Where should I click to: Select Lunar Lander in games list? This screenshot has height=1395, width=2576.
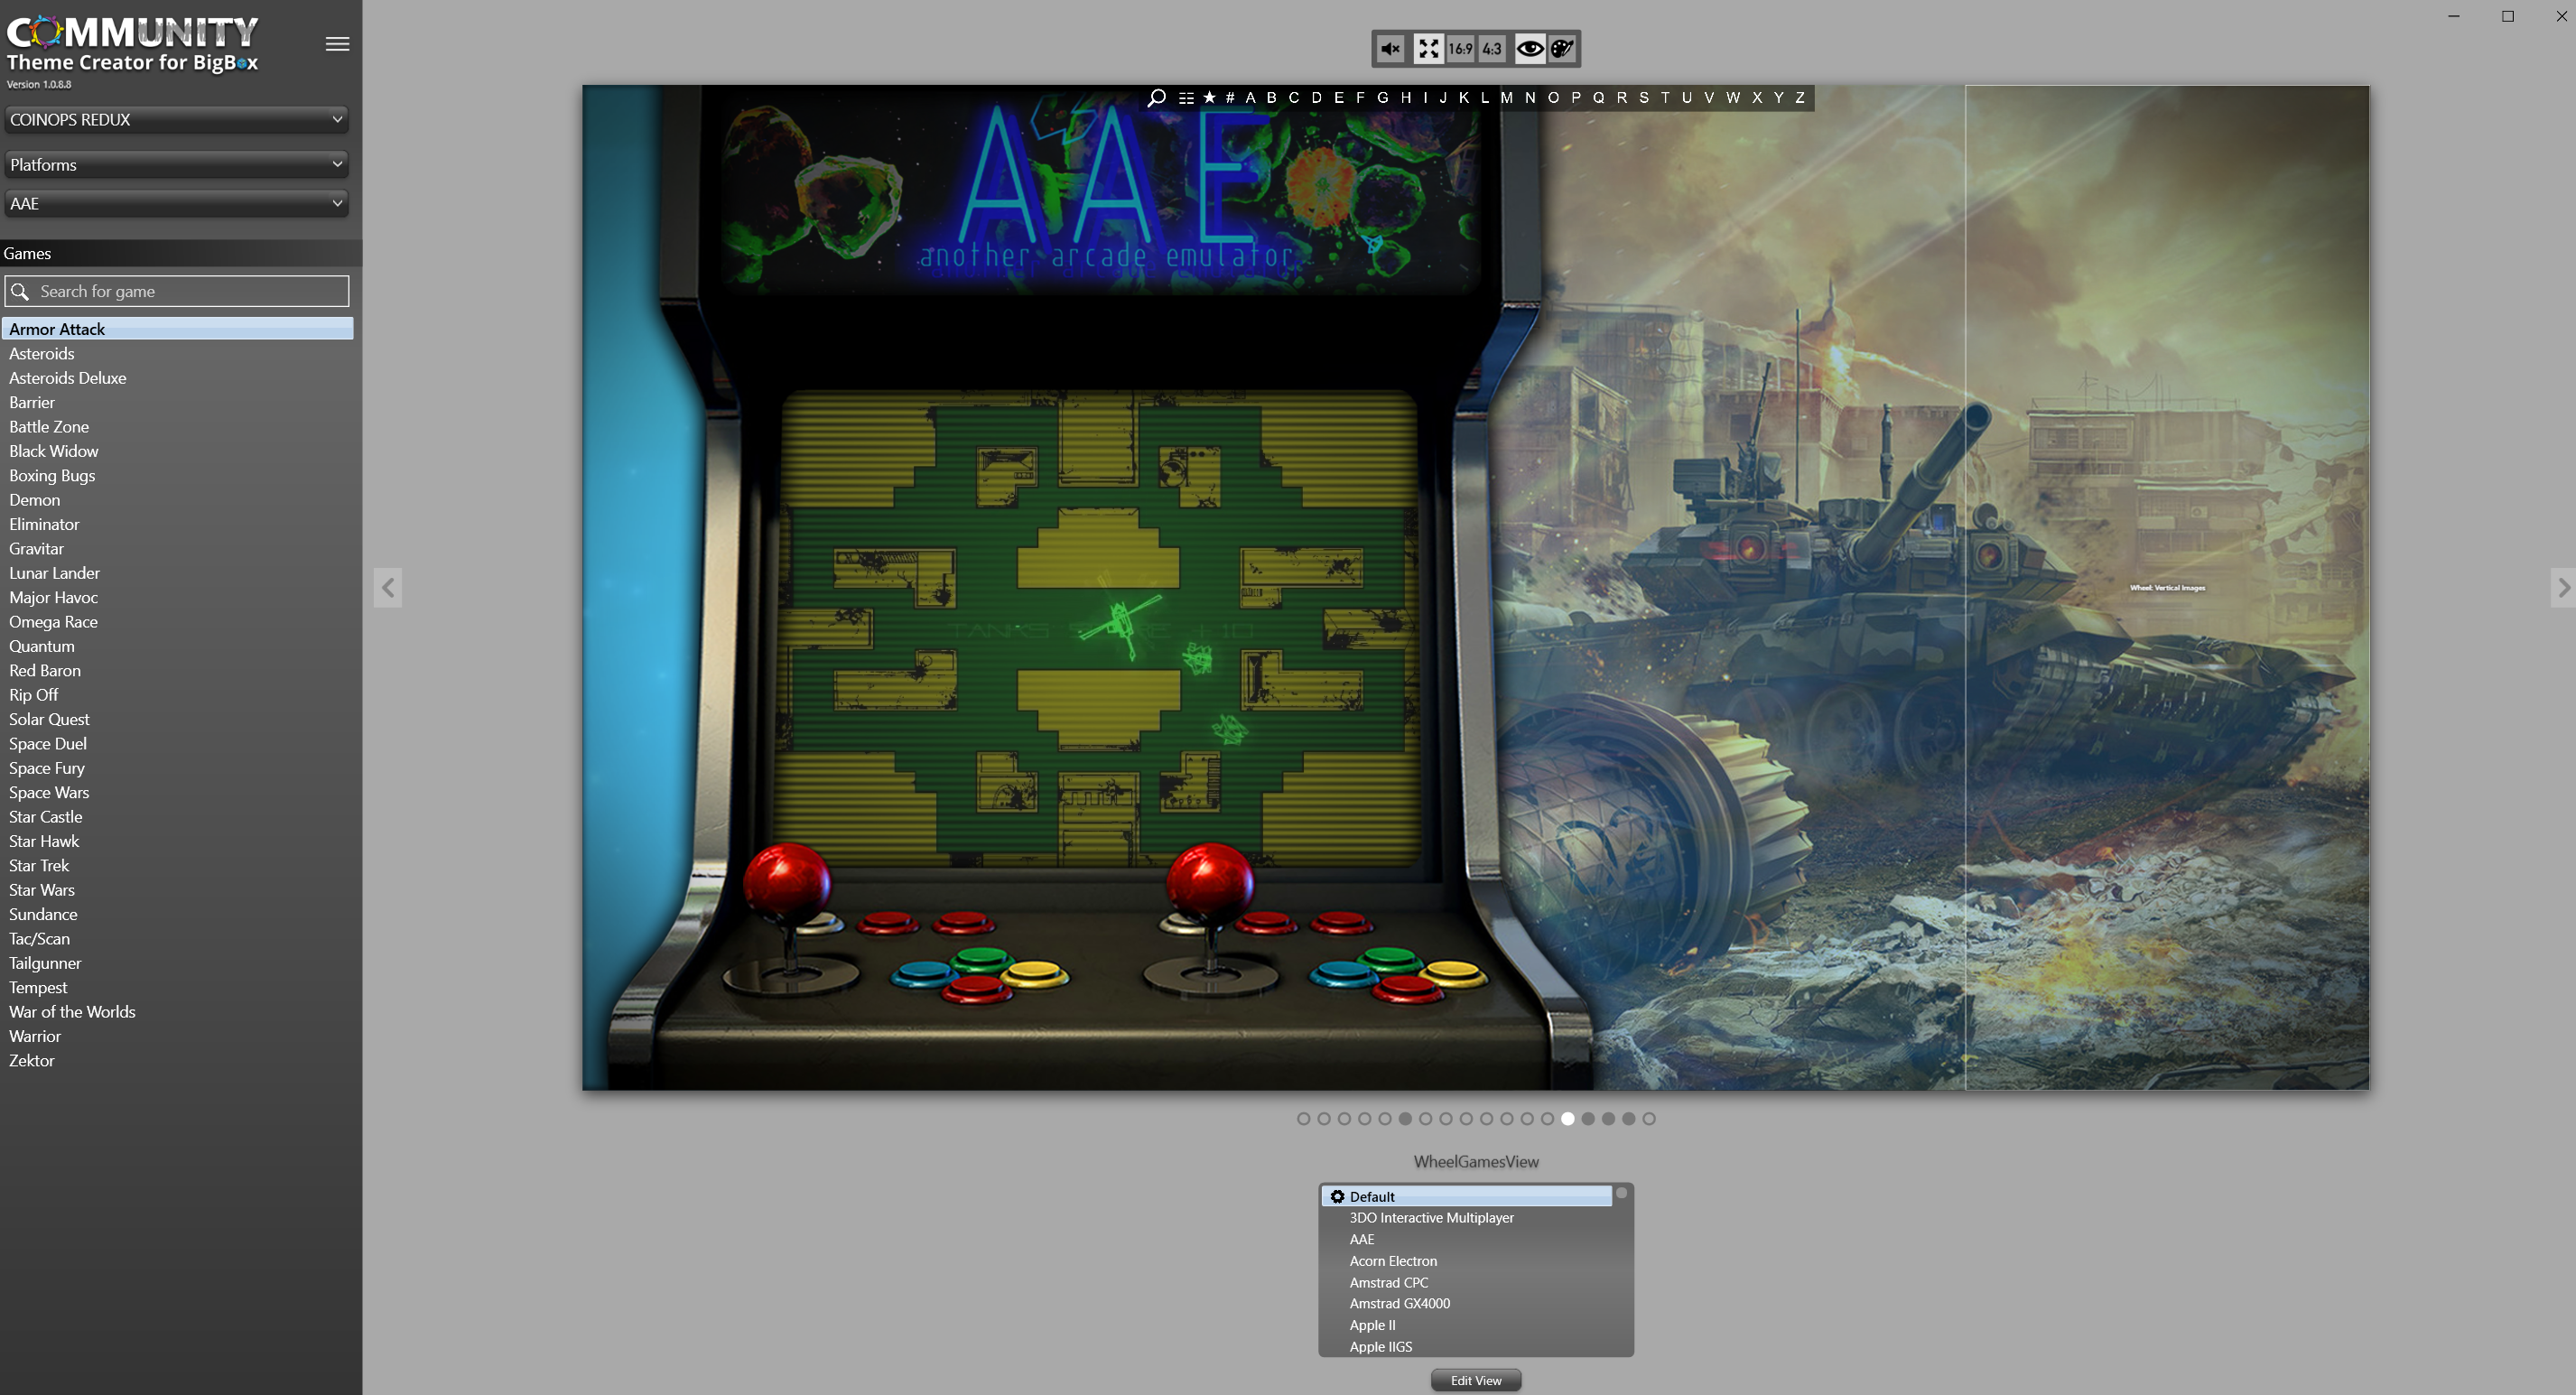[178, 573]
